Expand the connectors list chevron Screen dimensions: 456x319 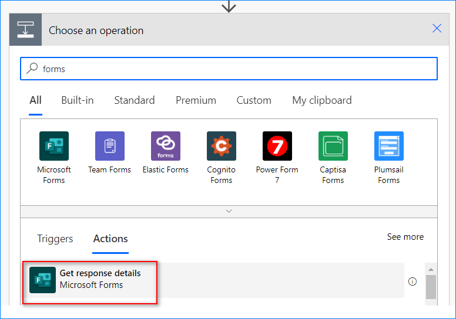pyautogui.click(x=229, y=211)
